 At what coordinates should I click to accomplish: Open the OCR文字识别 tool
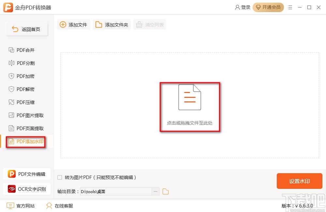[x=27, y=189]
